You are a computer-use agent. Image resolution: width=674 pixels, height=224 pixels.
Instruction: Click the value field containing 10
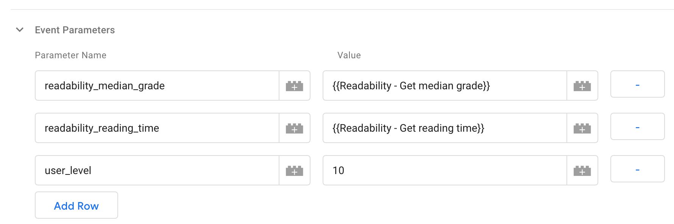pyautogui.click(x=445, y=170)
